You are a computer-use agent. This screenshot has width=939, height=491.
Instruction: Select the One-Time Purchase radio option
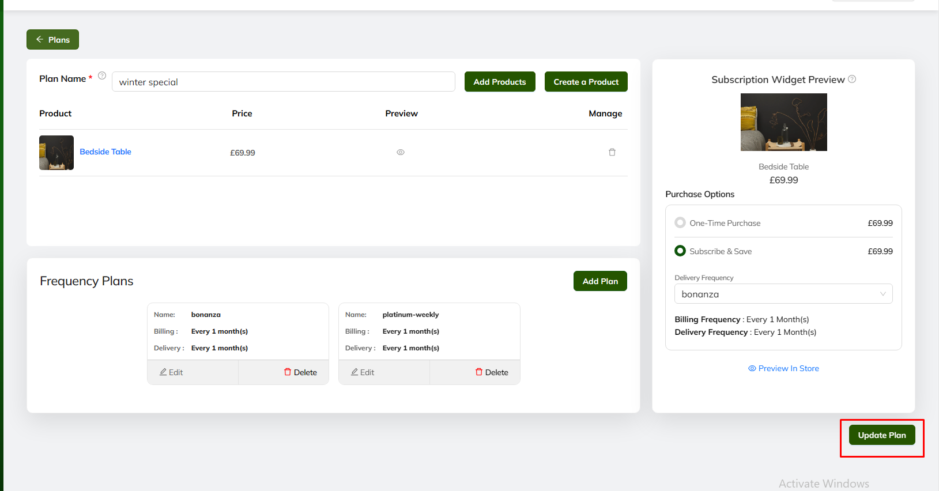[x=680, y=223]
